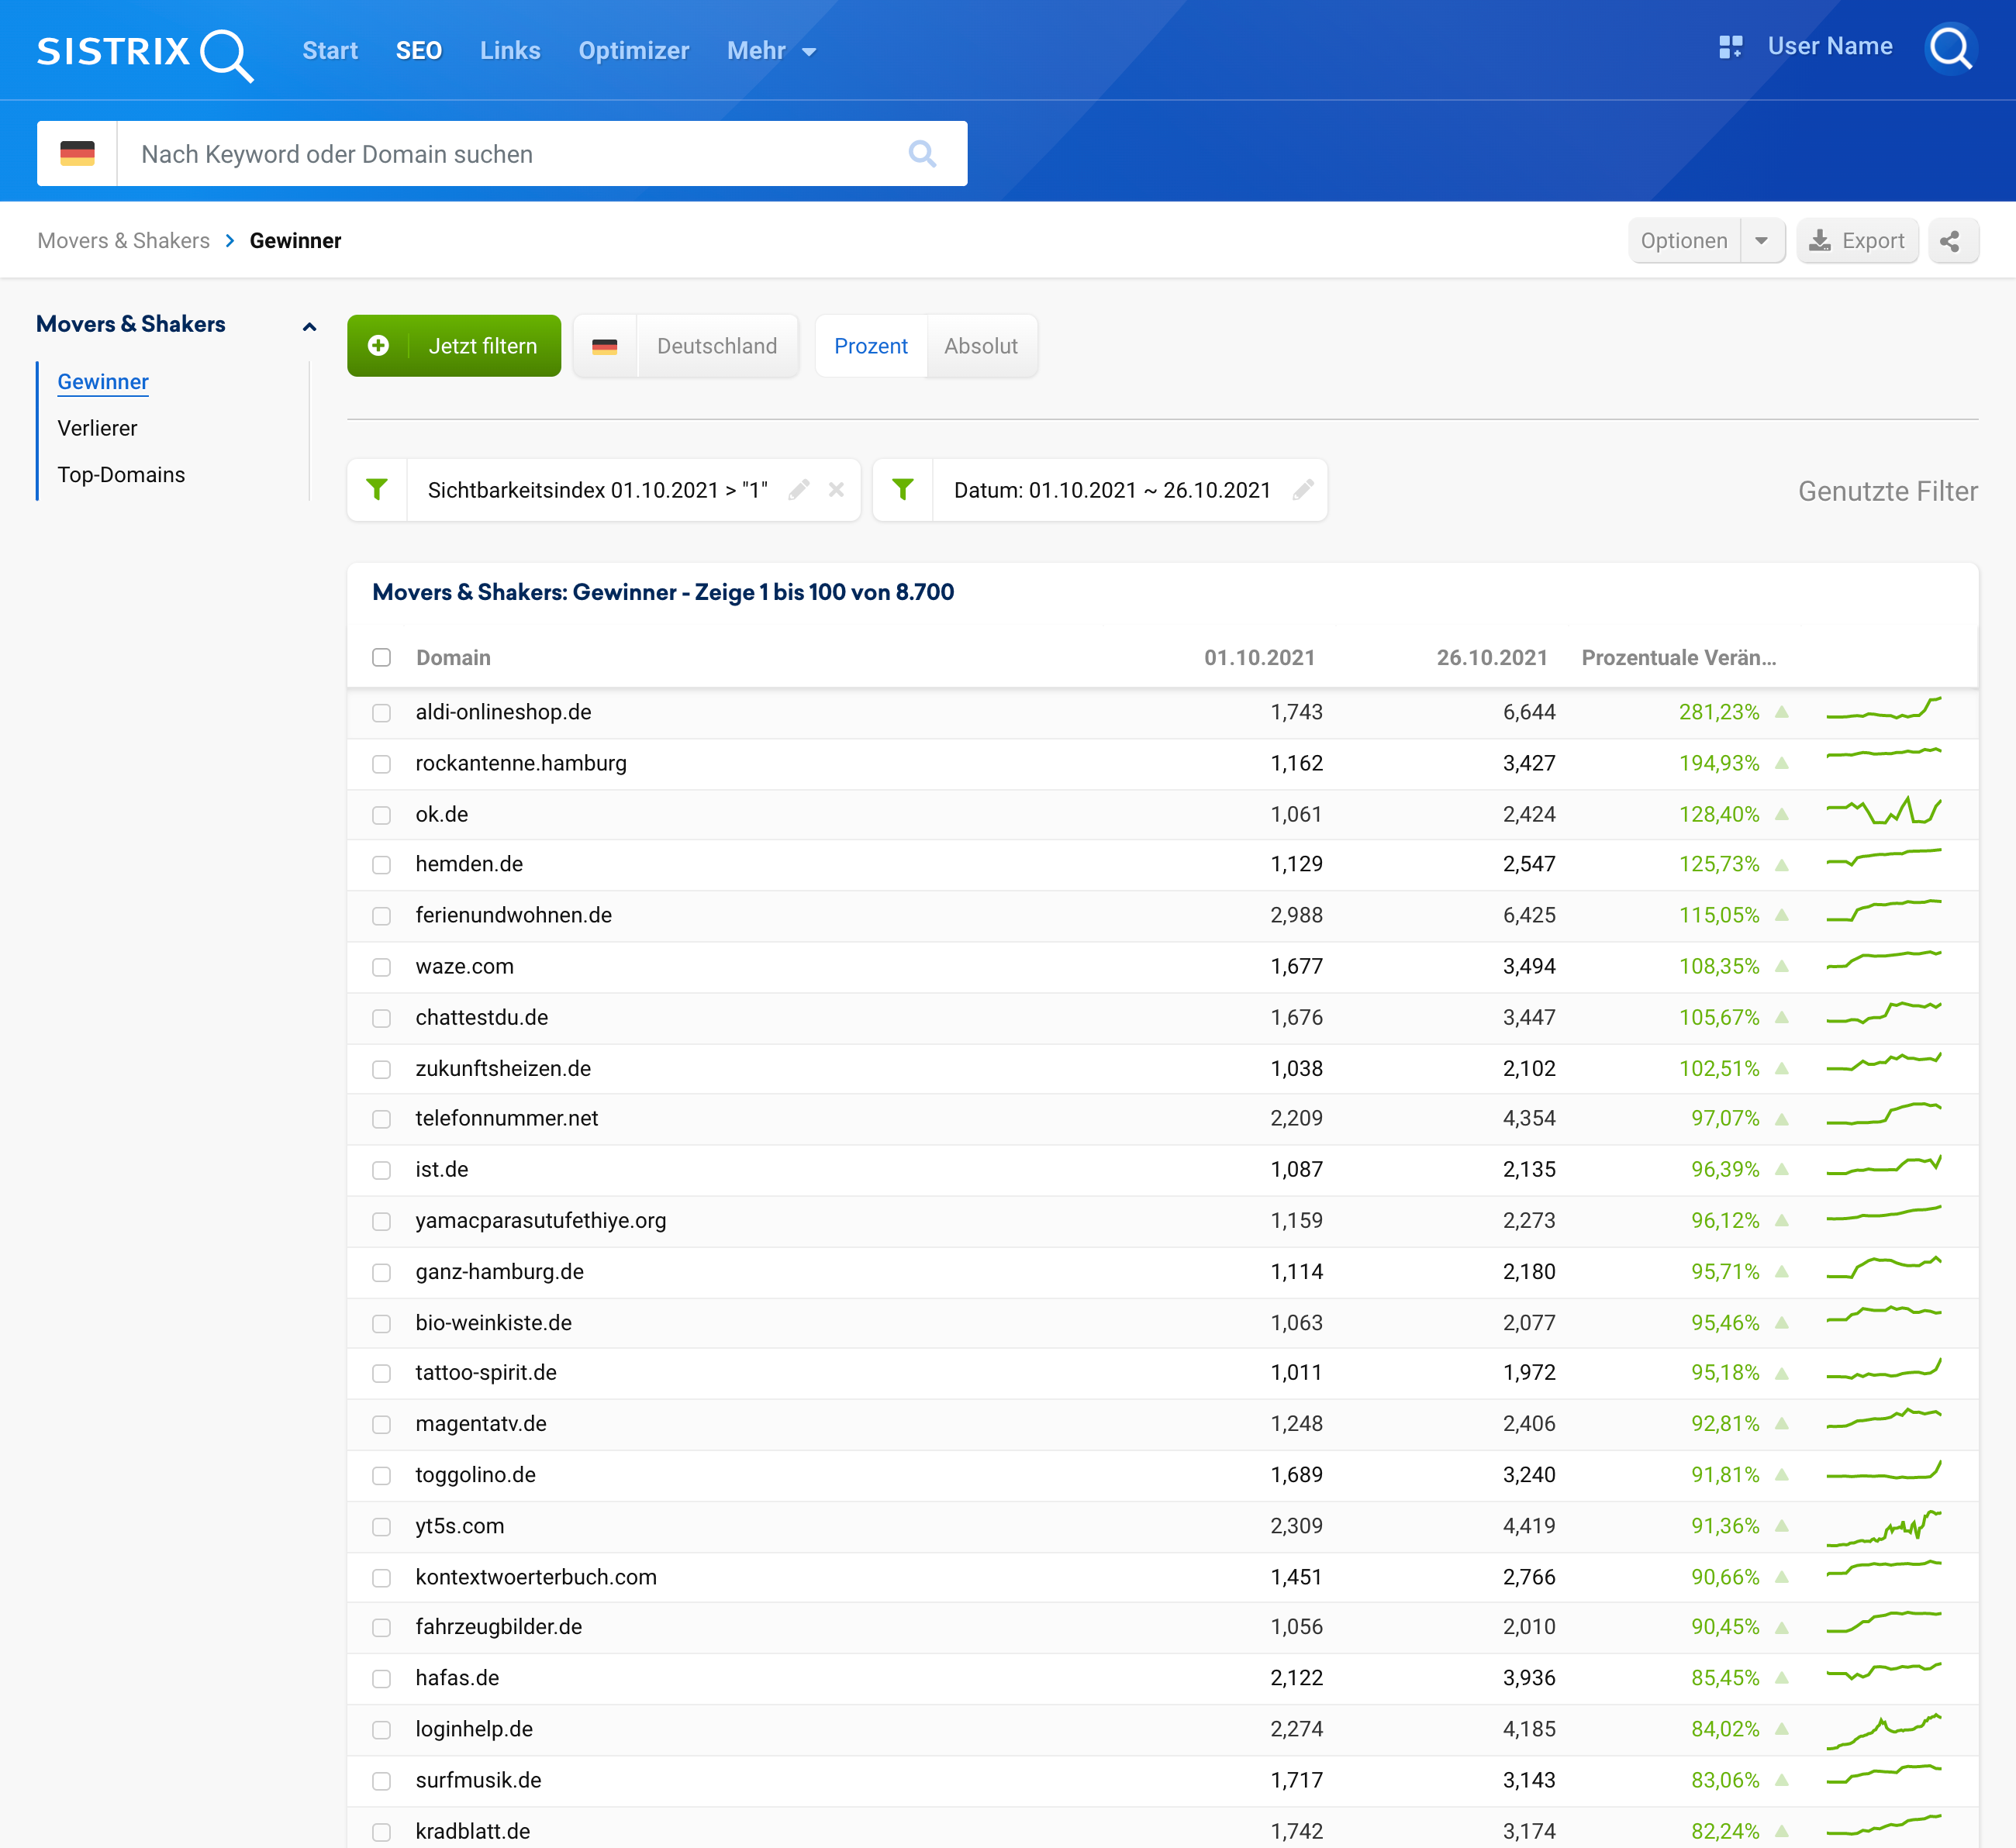Open the Verlierer link in sidebar
This screenshot has height=1848, width=2016.
pyautogui.click(x=97, y=428)
